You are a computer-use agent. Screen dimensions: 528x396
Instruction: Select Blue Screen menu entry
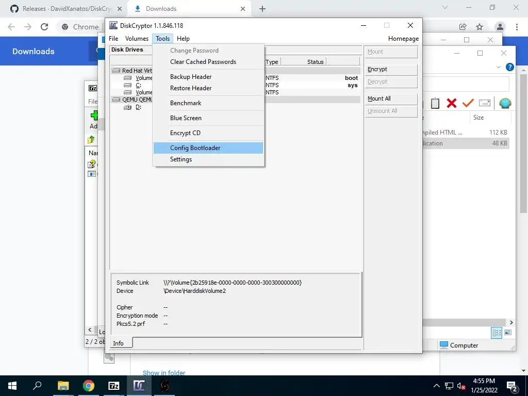click(208, 118)
